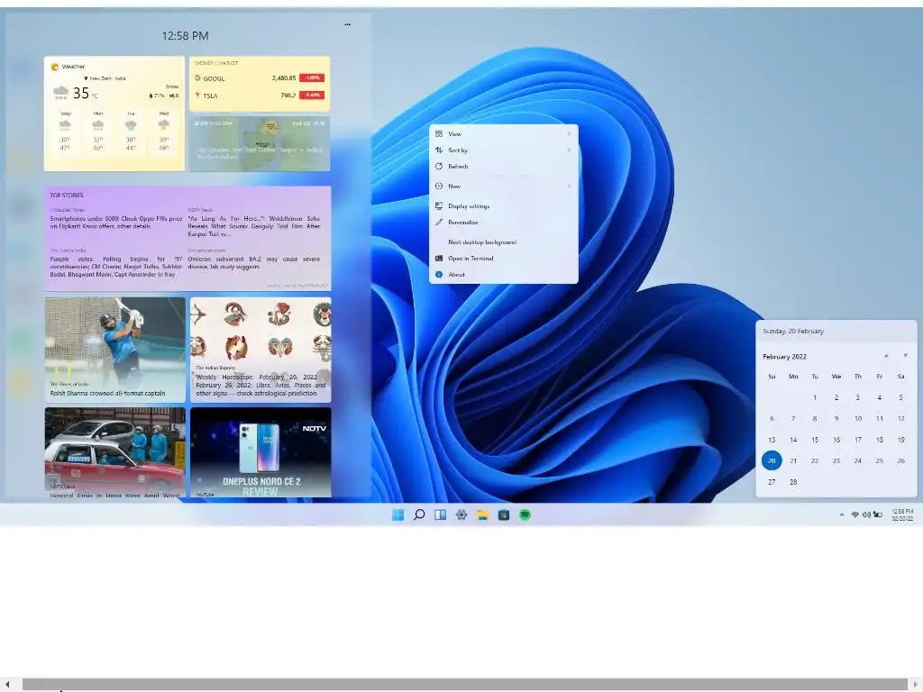Open View submenu in context menu
The image size is (923, 692).
click(504, 133)
